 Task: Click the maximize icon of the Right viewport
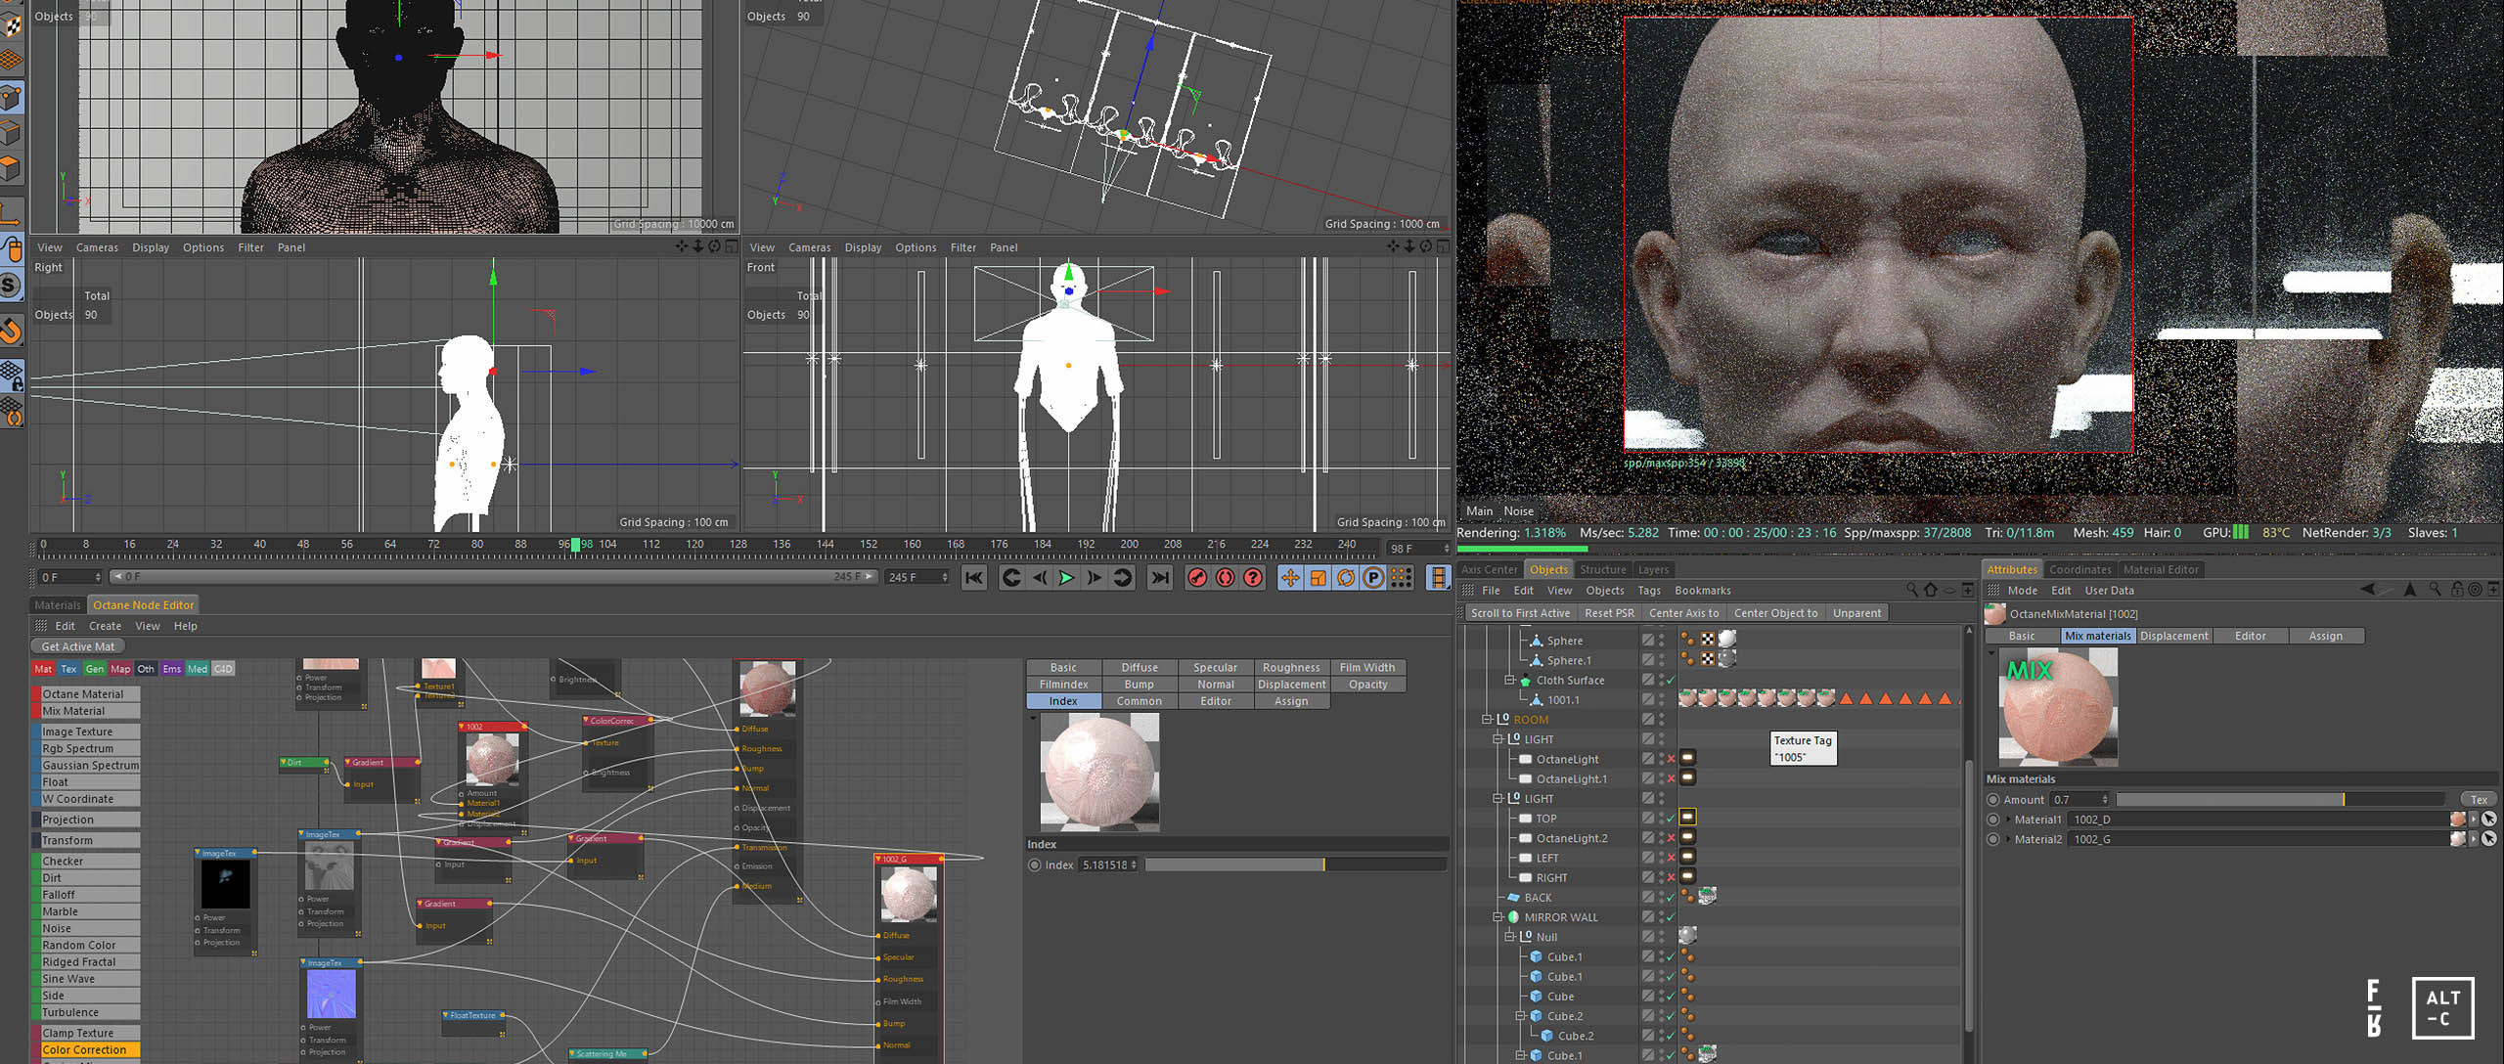[x=732, y=246]
